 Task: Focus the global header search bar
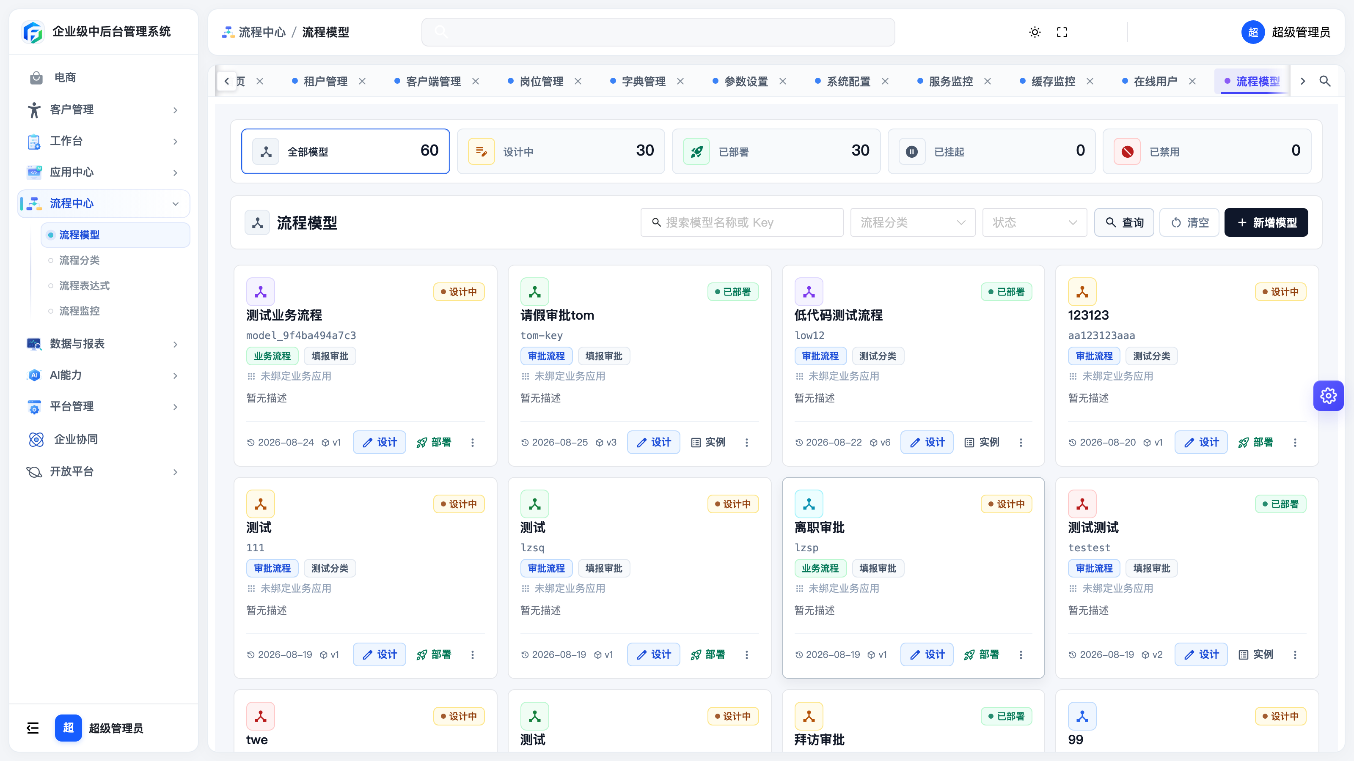[x=658, y=32]
